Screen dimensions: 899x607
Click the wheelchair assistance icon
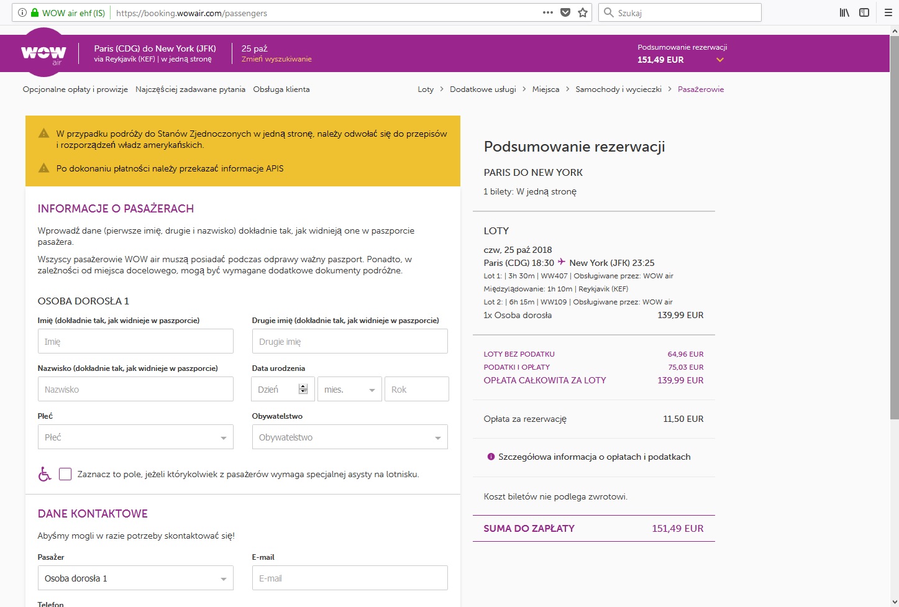tap(45, 474)
